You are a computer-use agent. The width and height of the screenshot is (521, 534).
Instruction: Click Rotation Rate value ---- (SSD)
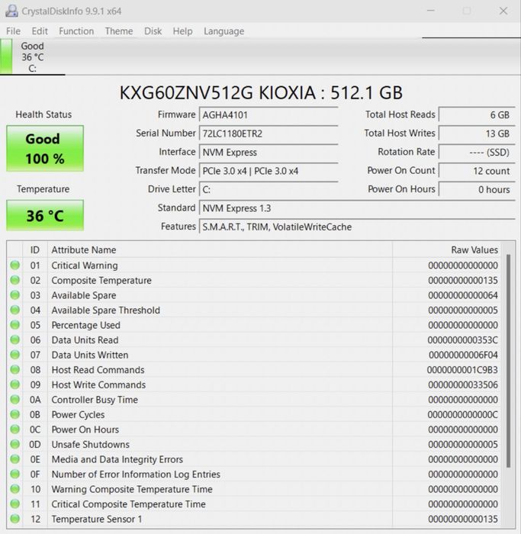pos(477,152)
